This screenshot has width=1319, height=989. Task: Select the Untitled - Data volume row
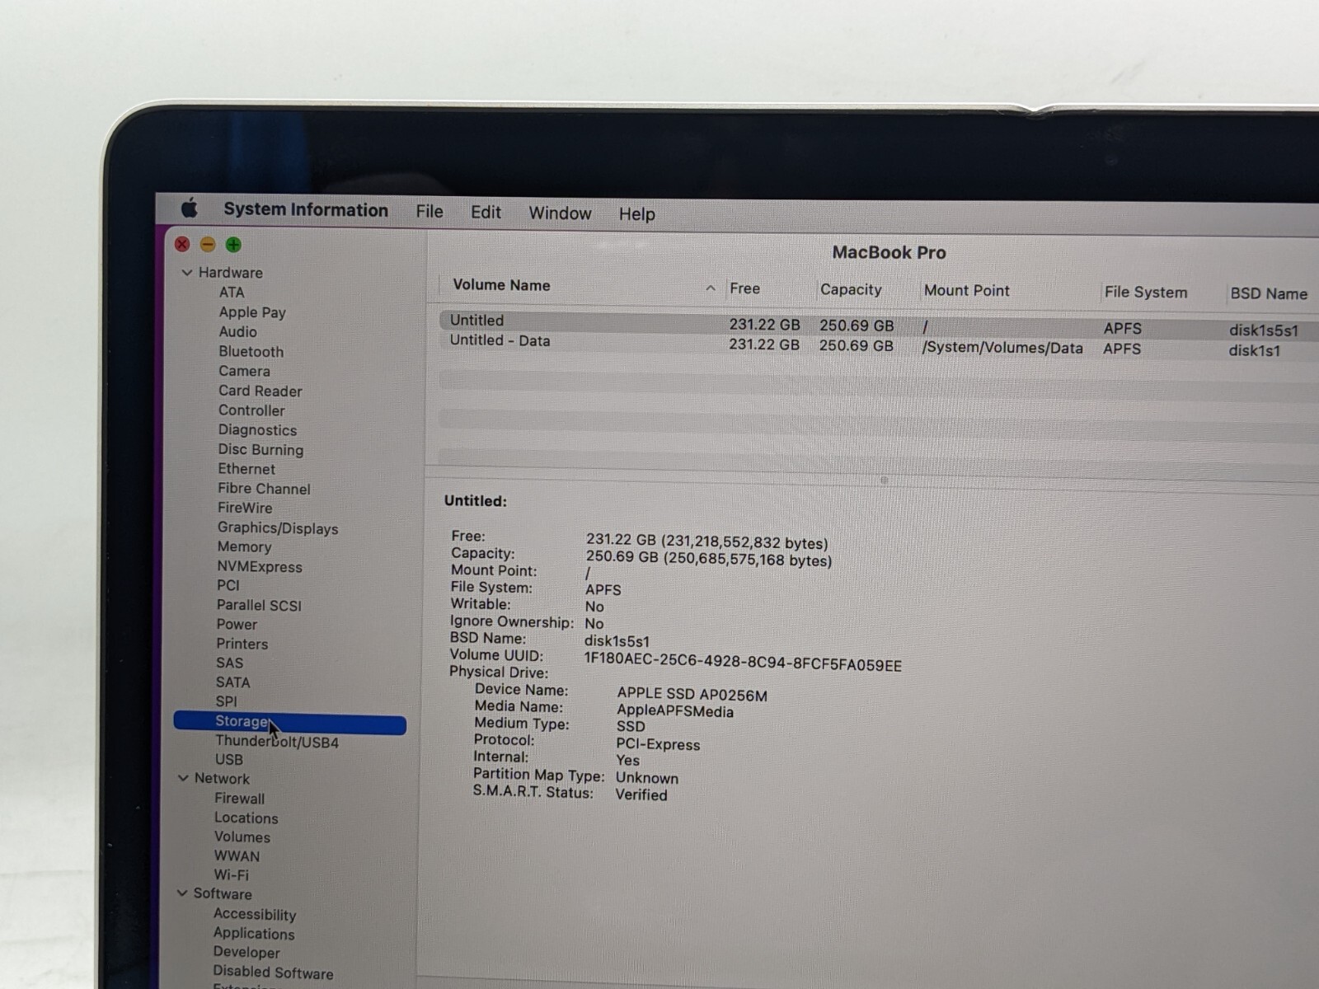point(878,345)
